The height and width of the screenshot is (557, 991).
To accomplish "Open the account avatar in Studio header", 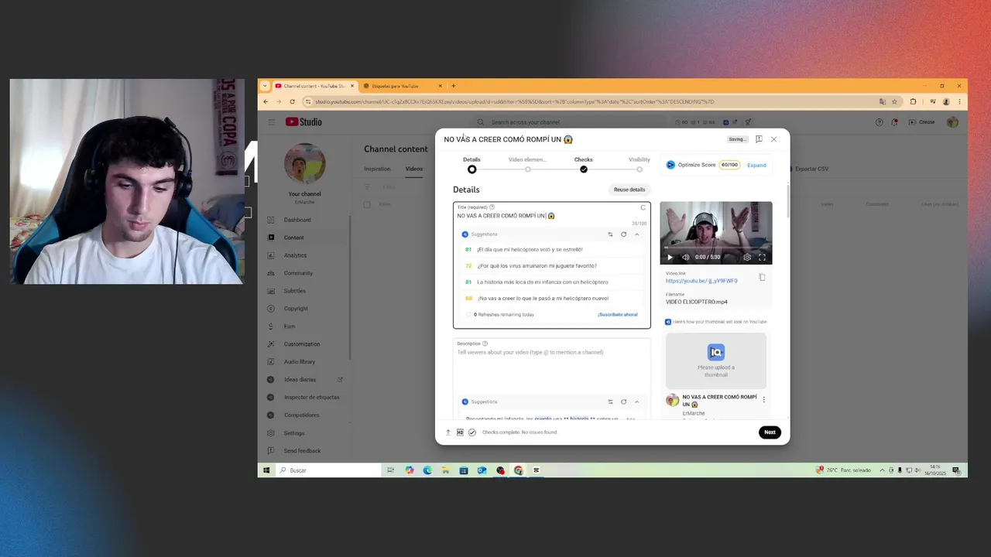I will (952, 122).
